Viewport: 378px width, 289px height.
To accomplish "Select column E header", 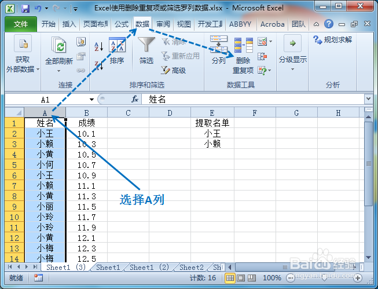I will point(212,113).
